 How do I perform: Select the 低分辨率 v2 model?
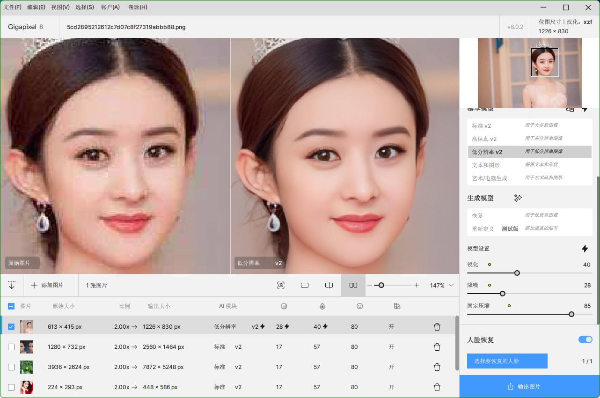coord(529,152)
